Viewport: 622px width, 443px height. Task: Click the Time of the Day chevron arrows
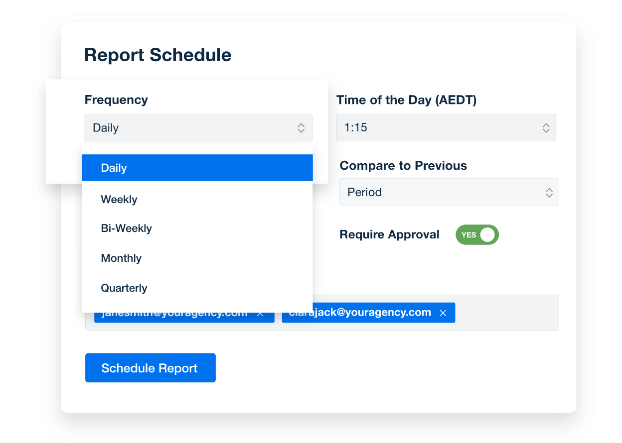pos(546,128)
